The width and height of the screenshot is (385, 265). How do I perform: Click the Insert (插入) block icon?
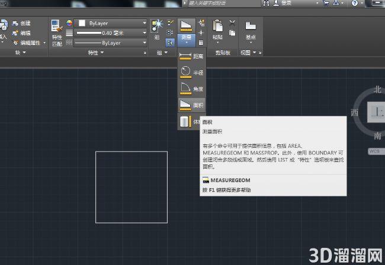point(4,25)
